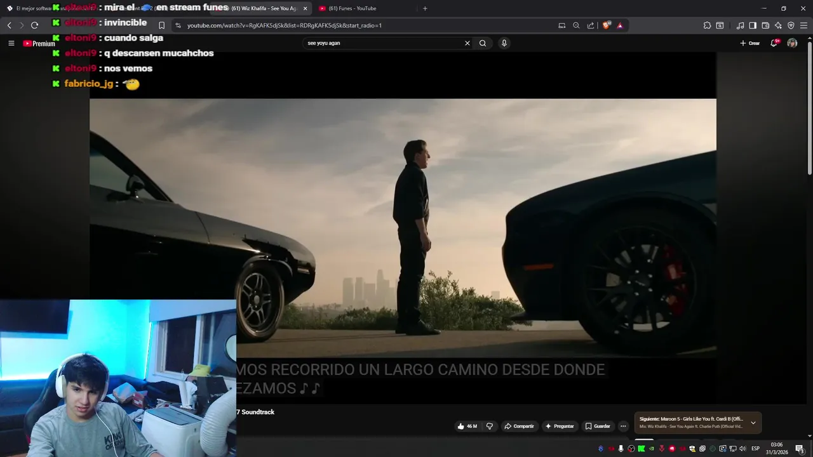Open Brave Rewards triangle icon
The height and width of the screenshot is (457, 813).
[x=620, y=25]
